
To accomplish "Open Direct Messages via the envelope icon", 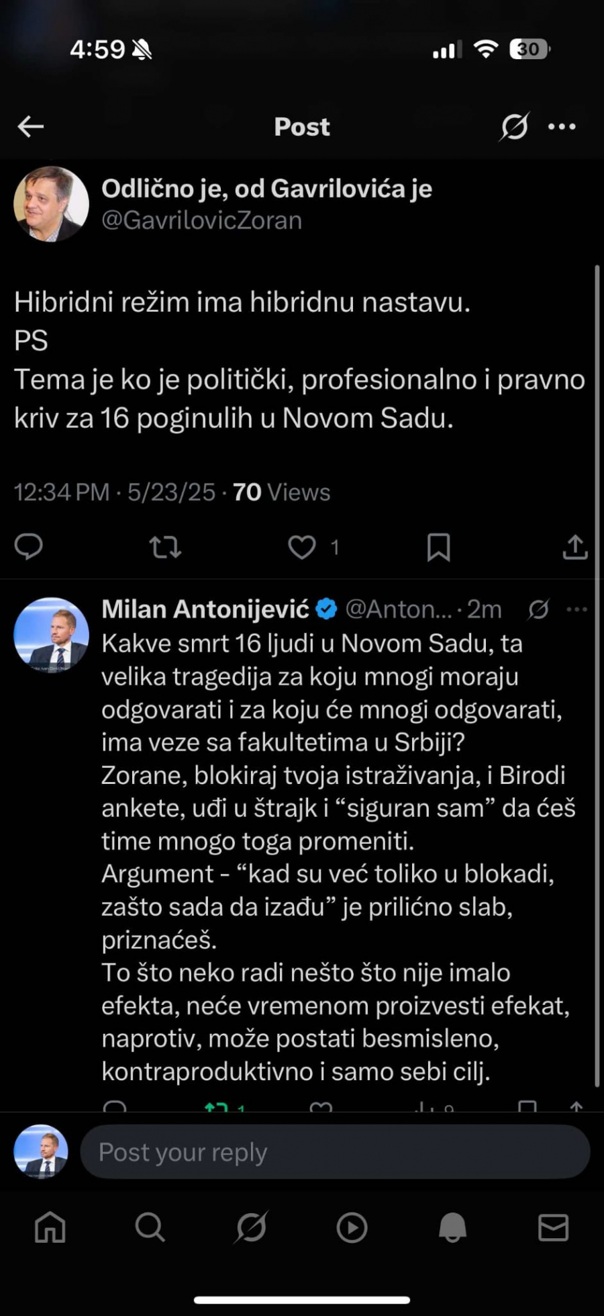I will (553, 1227).
